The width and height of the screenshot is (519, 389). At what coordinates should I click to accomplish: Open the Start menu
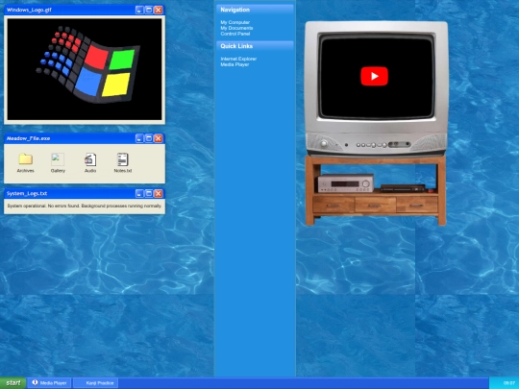13,383
